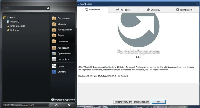This screenshot has height=108, width=200.
Task: Open Просмотр to browse the drive
Action: click(x=60, y=41)
